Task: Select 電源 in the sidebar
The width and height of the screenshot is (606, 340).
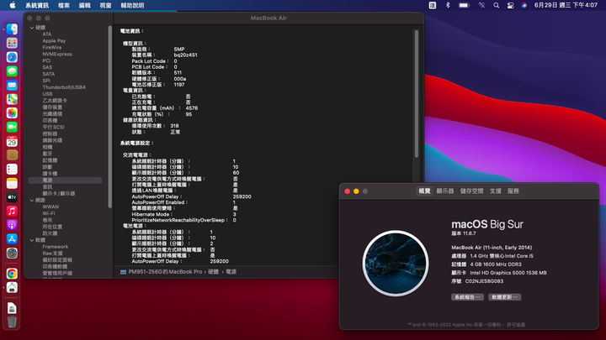Action: click(65, 180)
